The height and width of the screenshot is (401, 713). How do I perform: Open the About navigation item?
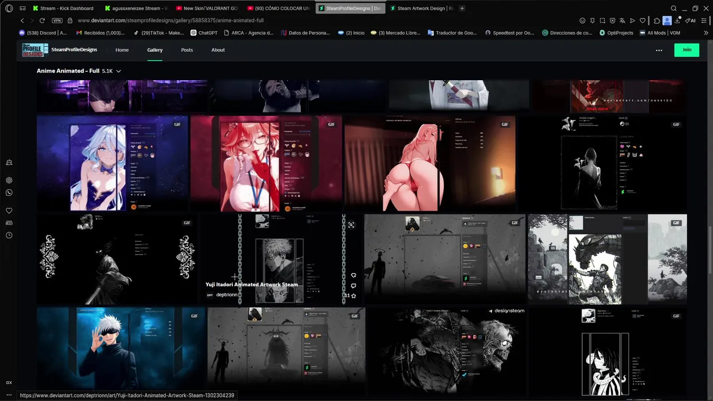[218, 50]
